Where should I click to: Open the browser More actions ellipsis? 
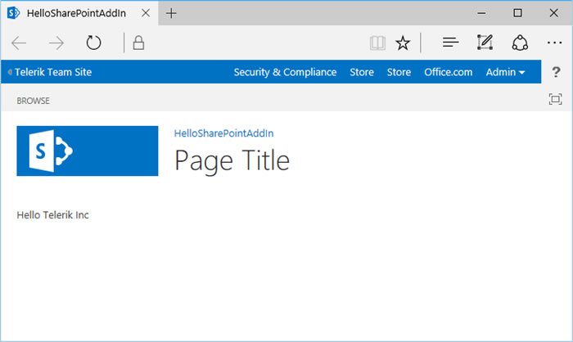tap(554, 43)
